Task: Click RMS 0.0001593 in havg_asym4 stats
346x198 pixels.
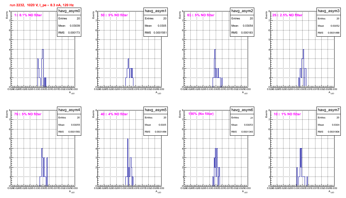Action: coord(69,132)
